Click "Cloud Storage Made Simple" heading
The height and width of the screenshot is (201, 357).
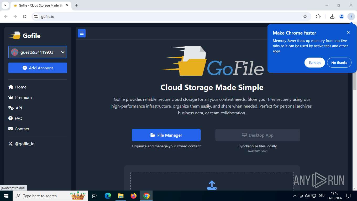click(x=212, y=87)
